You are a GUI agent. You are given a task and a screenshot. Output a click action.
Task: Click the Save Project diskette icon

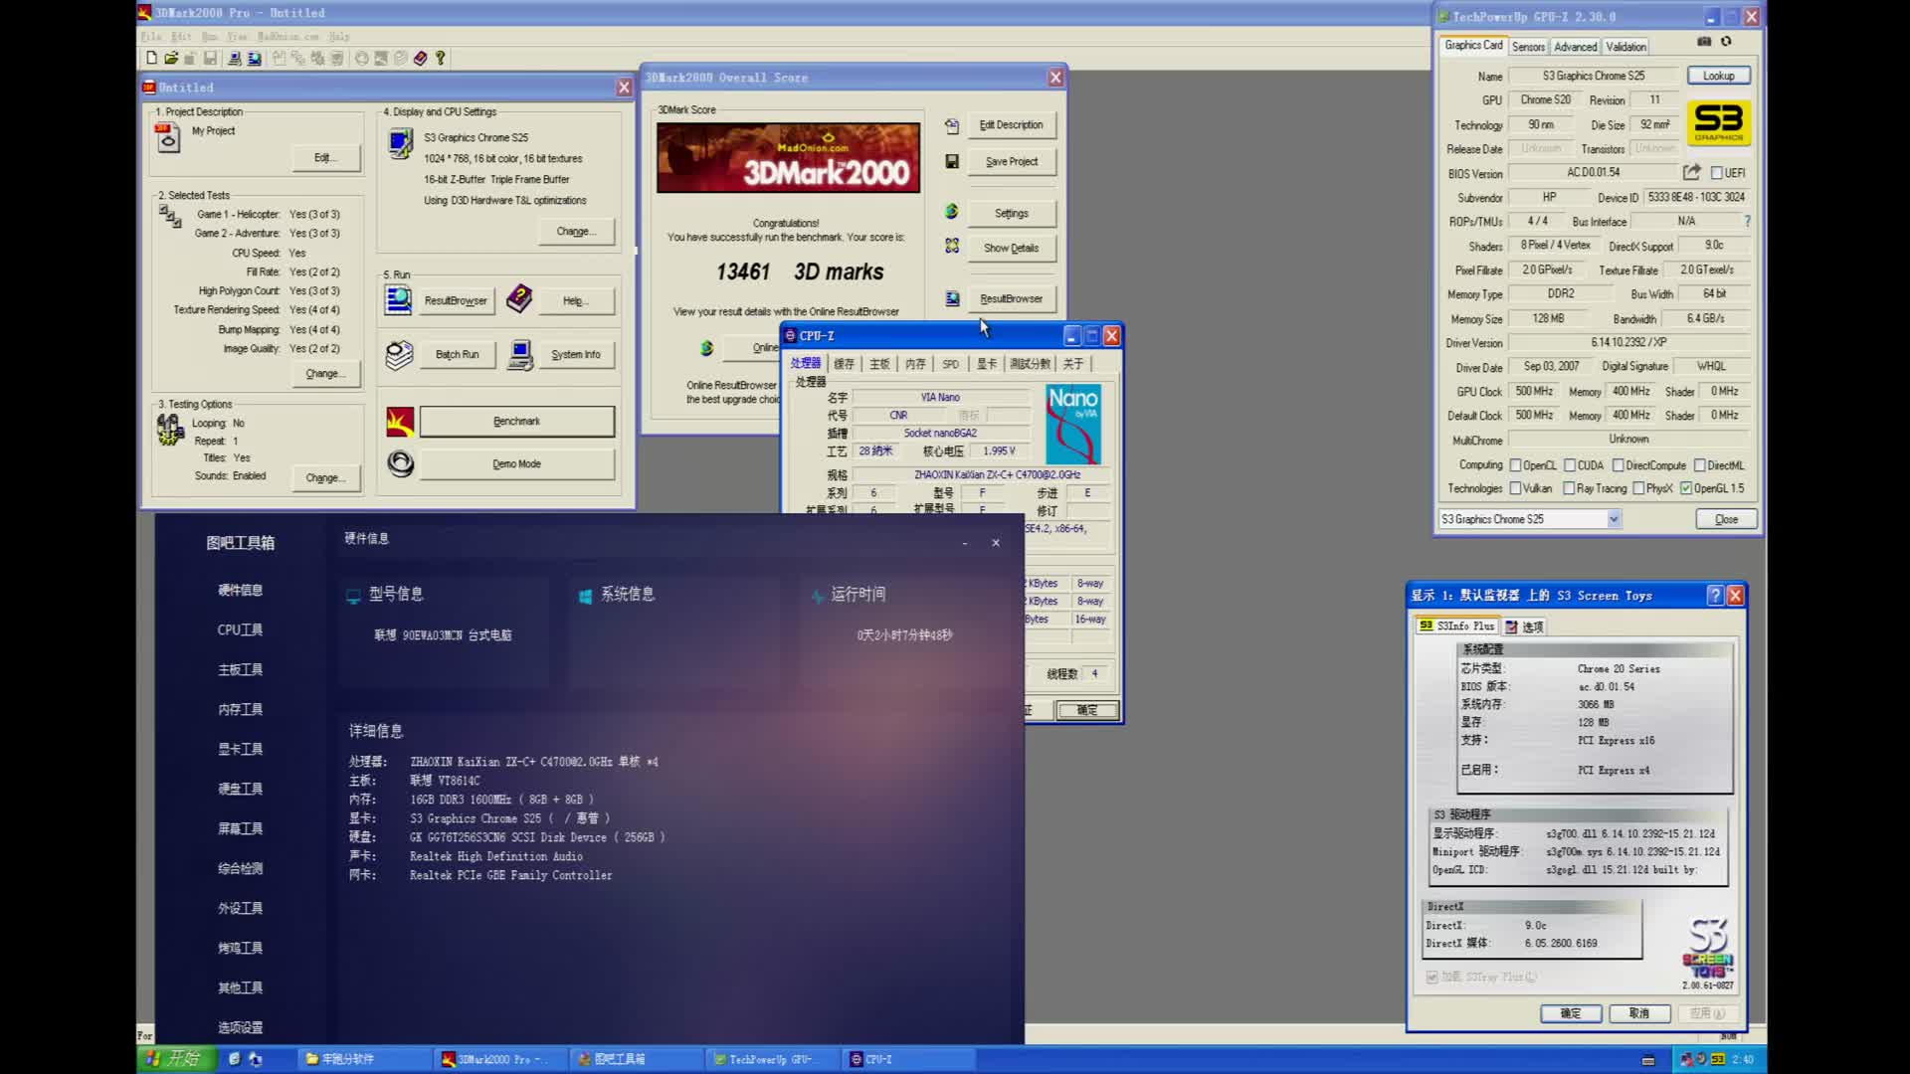pos(952,161)
